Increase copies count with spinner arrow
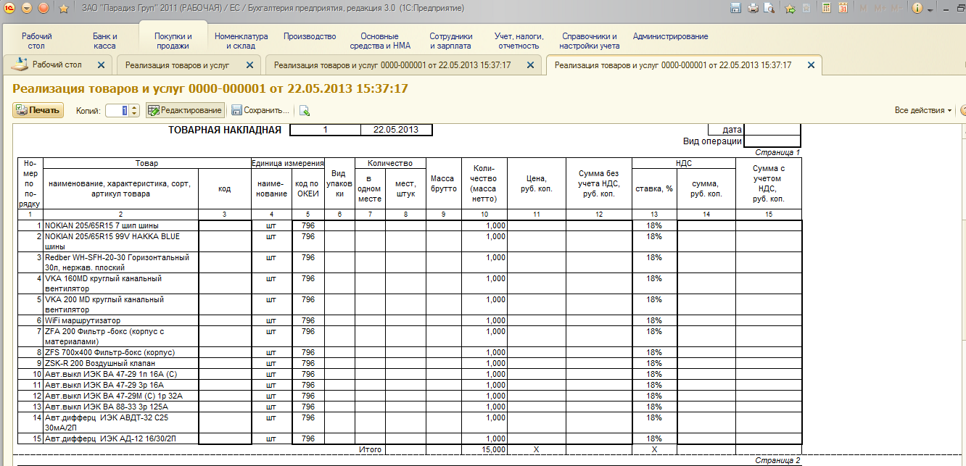Screen dimensions: 966x466 coord(134,107)
